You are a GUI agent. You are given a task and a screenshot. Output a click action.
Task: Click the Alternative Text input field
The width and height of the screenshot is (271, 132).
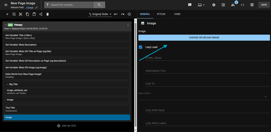[208, 71]
